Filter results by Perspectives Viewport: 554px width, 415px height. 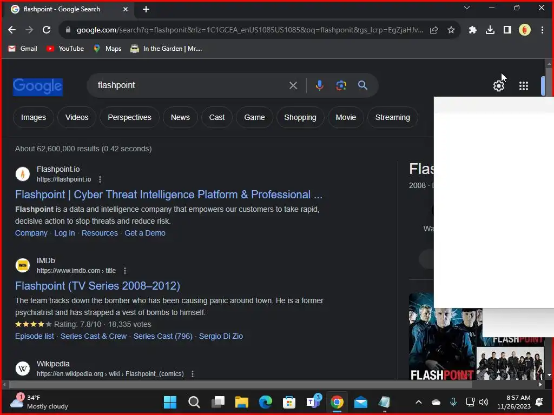tap(129, 117)
